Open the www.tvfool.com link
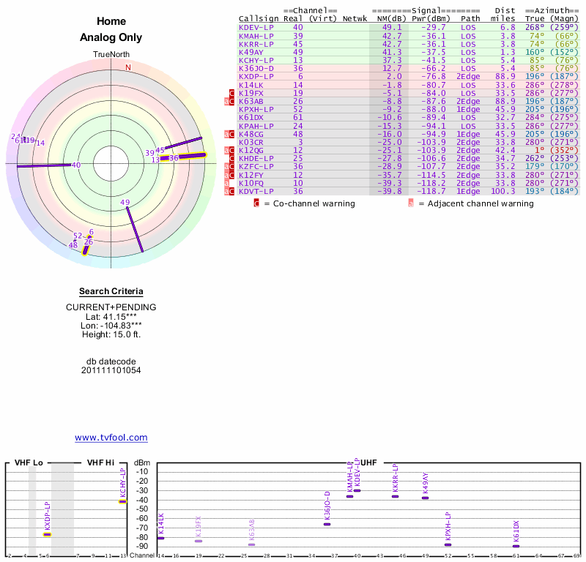Screen dimensions: 586x562 click(x=111, y=438)
